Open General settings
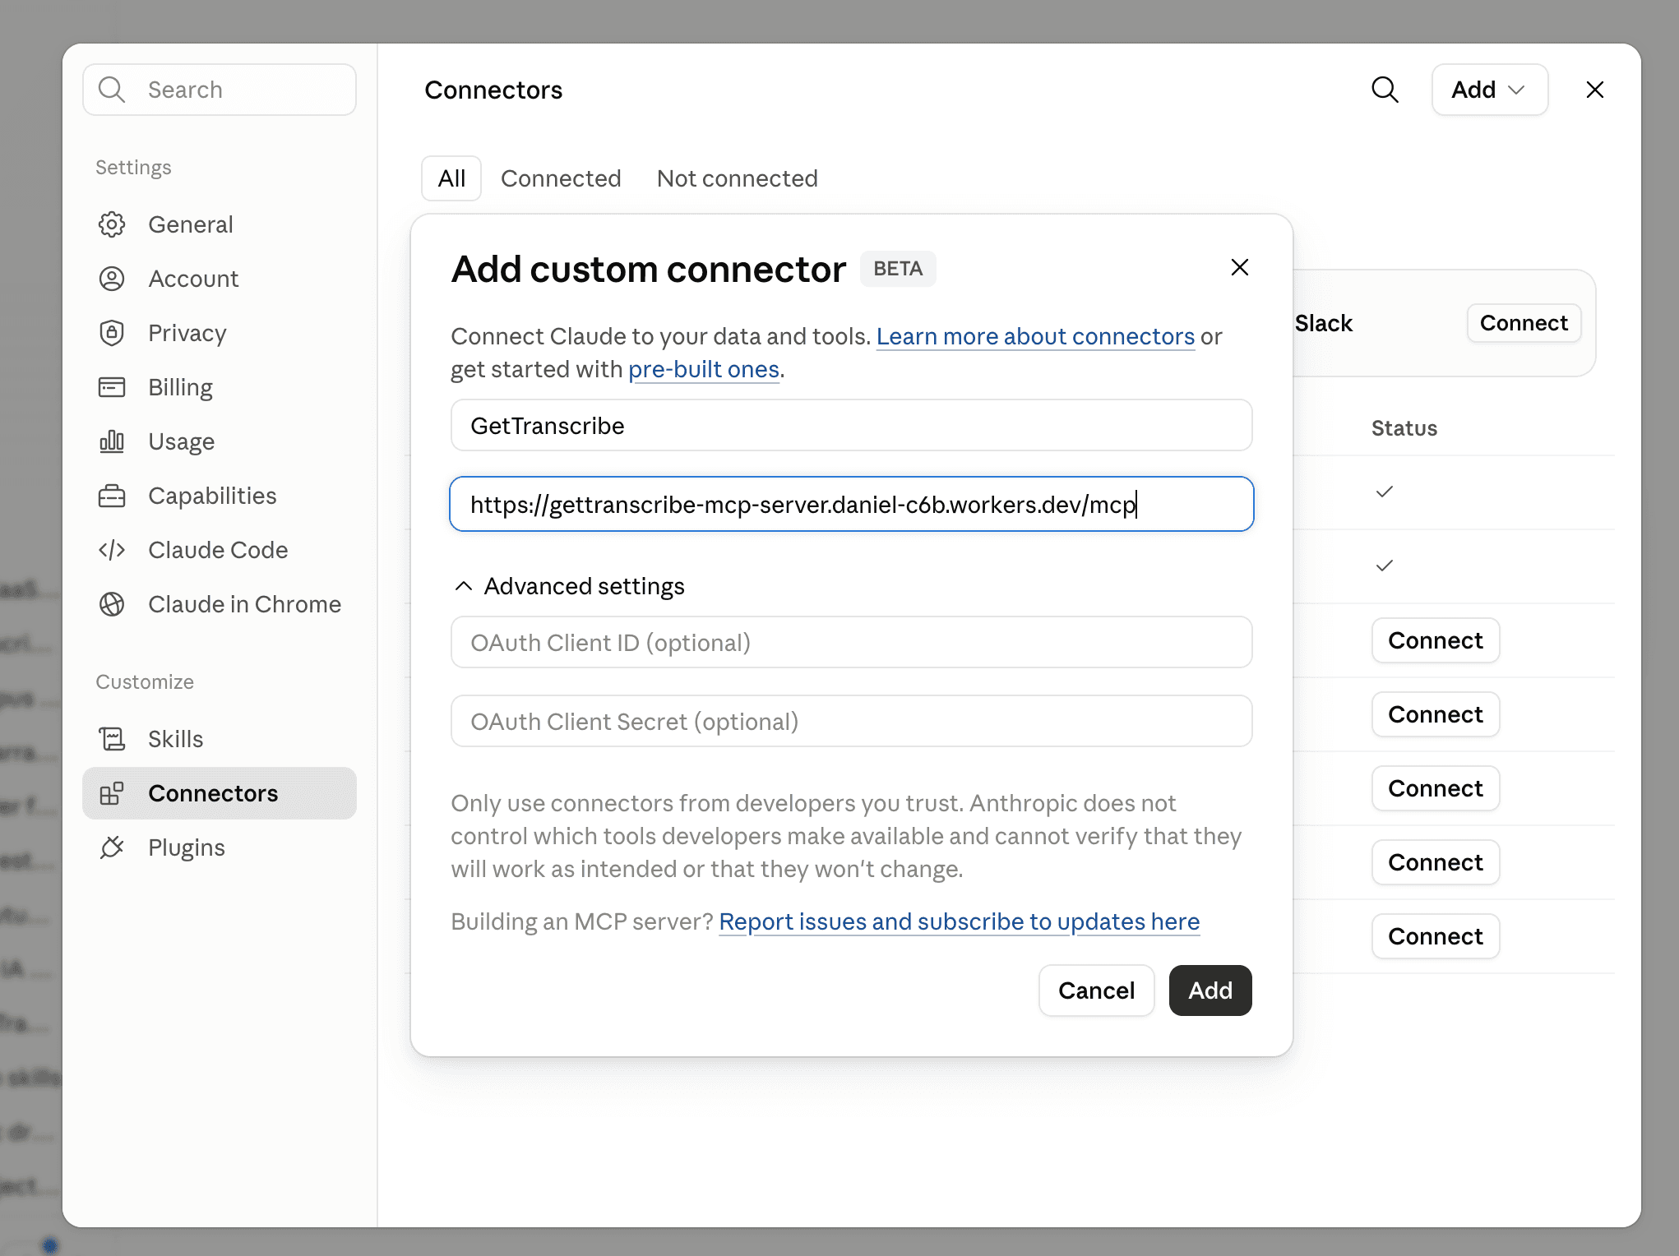 click(220, 224)
